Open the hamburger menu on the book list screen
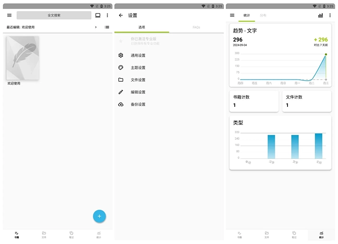This screenshot has width=338, height=244. 9,15
